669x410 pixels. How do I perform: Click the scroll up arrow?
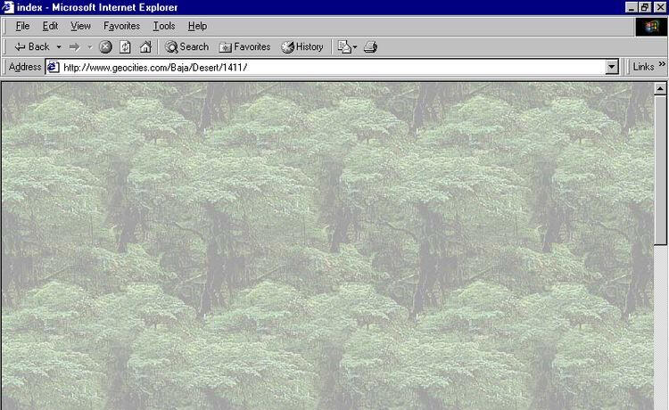click(660, 88)
